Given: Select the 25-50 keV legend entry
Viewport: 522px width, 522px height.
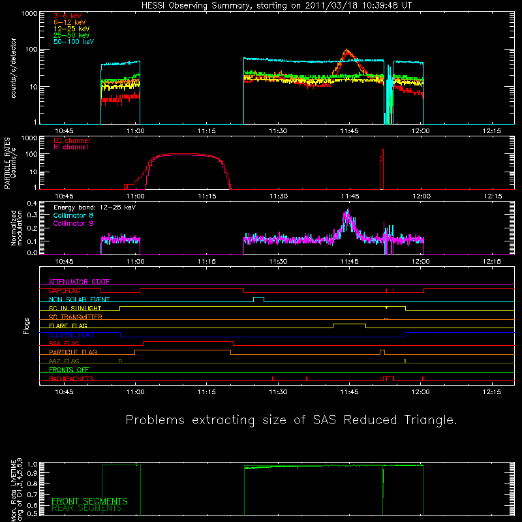Looking at the screenshot, I should click(72, 35).
